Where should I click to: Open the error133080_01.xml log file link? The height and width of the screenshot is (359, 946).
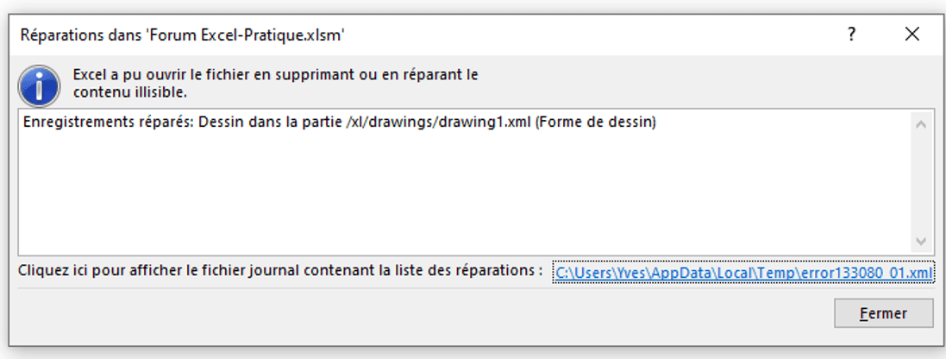tap(743, 273)
